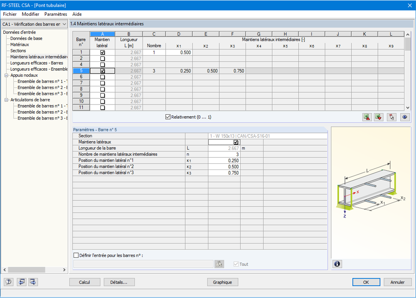Select Ensemble de barres n° 2 under Appuis nodaux
The width and height of the screenshot is (416, 298).
[x=42, y=88]
